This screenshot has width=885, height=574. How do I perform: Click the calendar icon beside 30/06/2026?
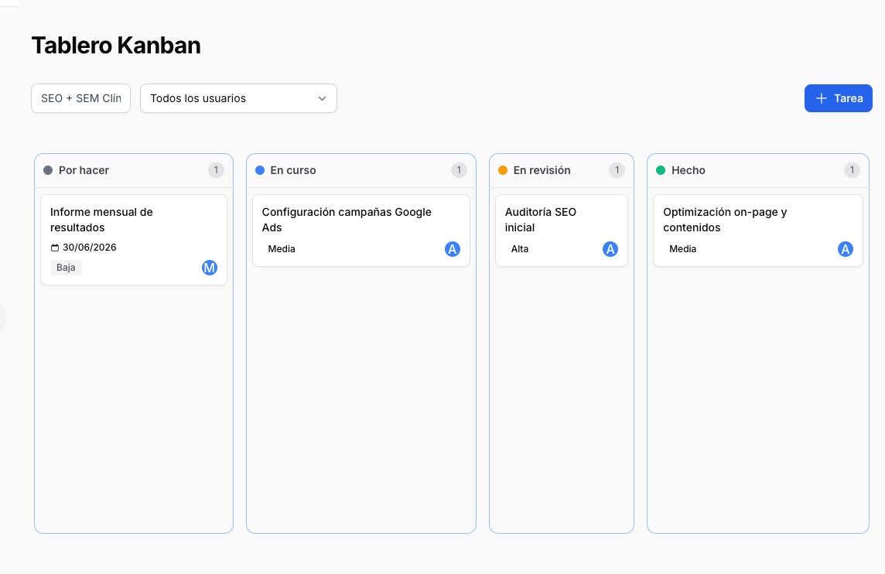click(x=55, y=248)
